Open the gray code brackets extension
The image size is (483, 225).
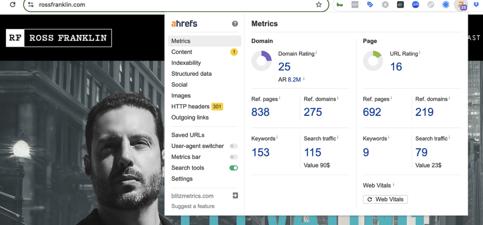tap(355, 5)
